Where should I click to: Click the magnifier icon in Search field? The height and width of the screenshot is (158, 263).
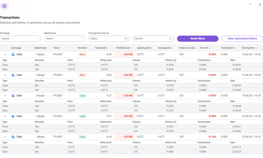(170, 39)
